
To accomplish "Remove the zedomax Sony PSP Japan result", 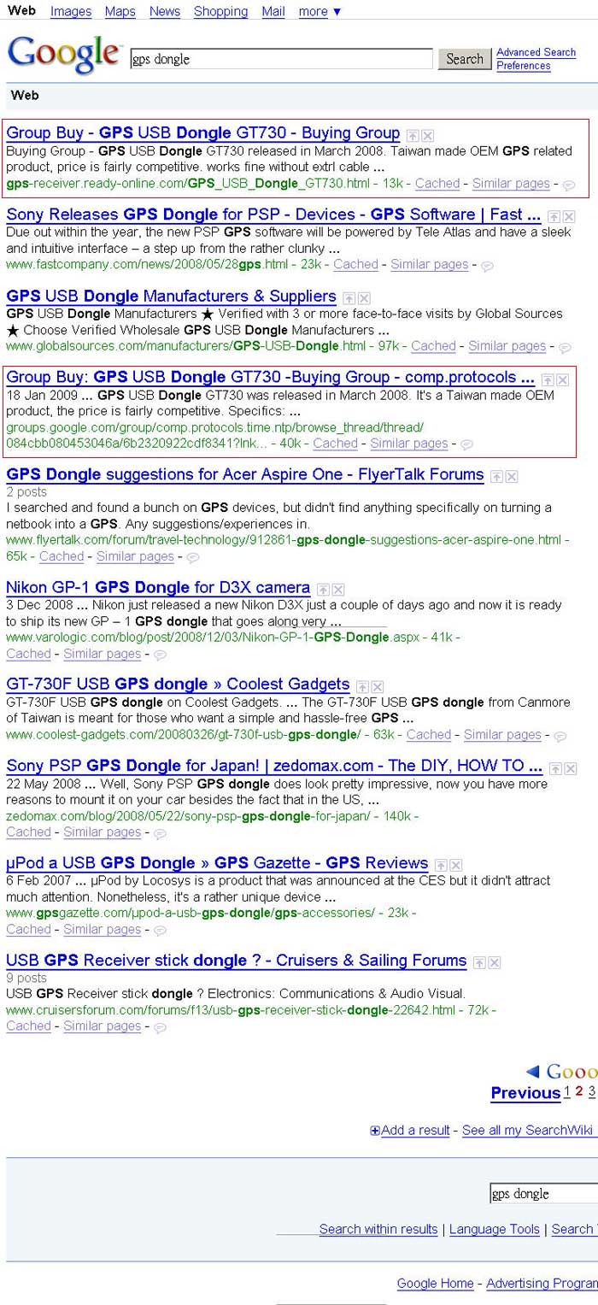I will pos(571,768).
